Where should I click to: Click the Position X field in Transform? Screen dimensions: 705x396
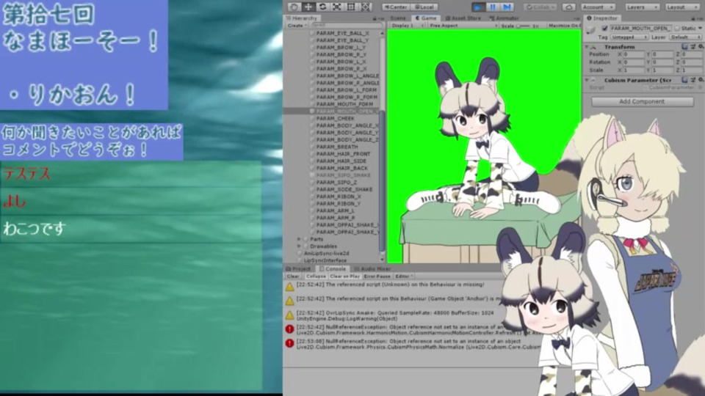pos(634,54)
